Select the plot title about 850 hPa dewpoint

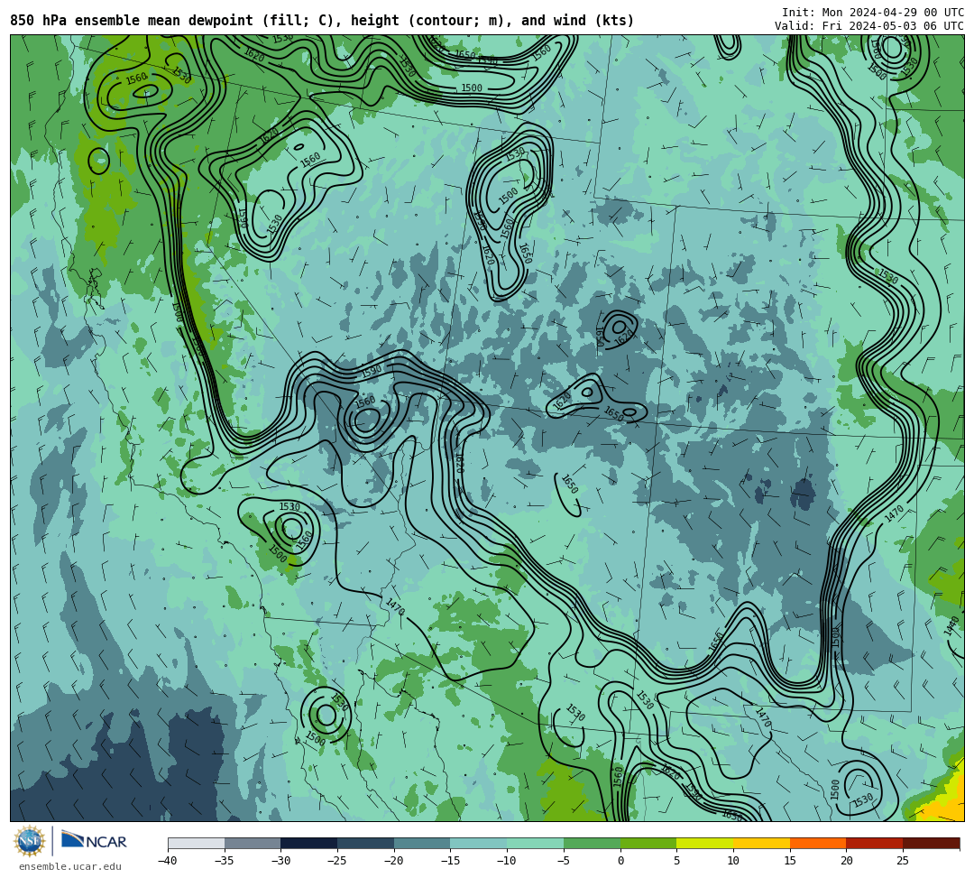click(x=322, y=21)
